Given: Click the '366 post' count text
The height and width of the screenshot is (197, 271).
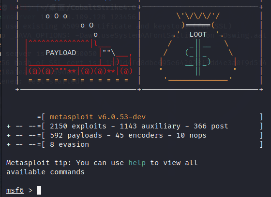Looking at the screenshot, I should (x=211, y=126).
